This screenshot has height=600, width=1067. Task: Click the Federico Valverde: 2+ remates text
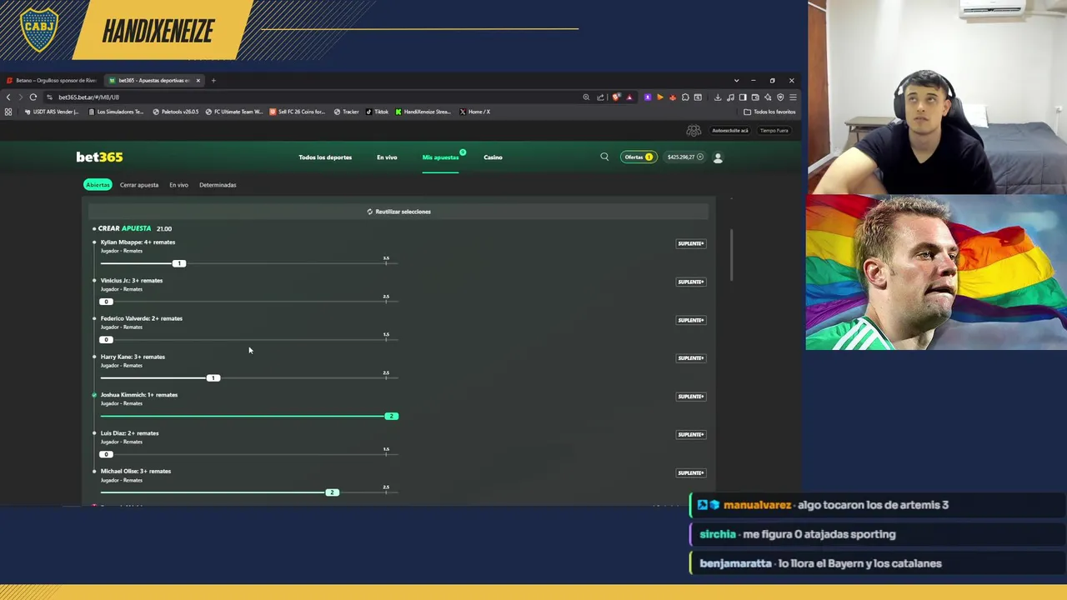[x=141, y=318]
